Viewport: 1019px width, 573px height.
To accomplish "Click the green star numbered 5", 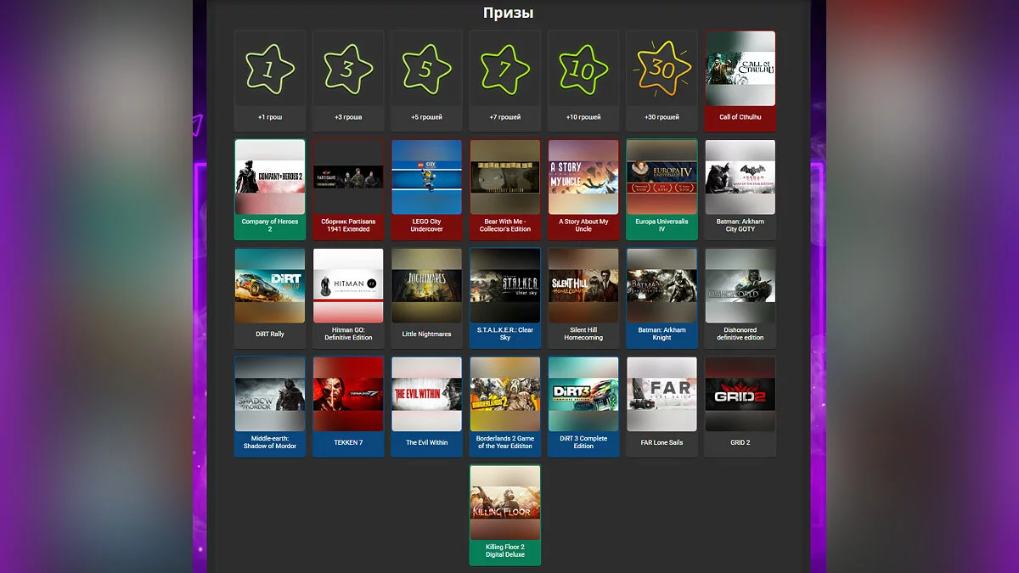I will (426, 68).
